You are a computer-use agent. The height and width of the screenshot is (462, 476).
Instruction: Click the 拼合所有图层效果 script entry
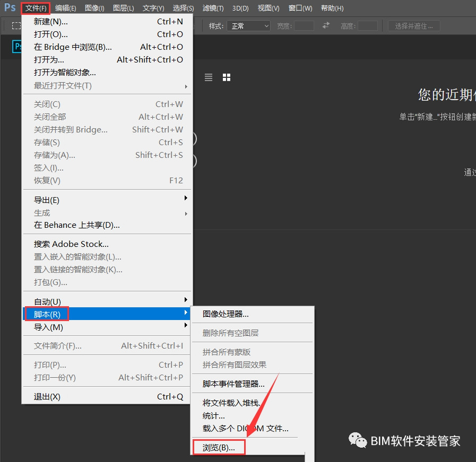point(252,365)
